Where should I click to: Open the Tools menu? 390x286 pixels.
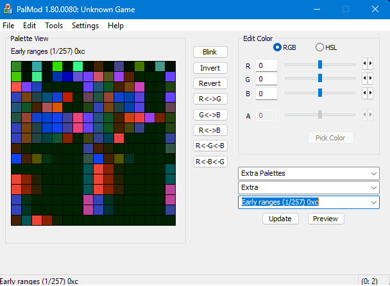54,26
